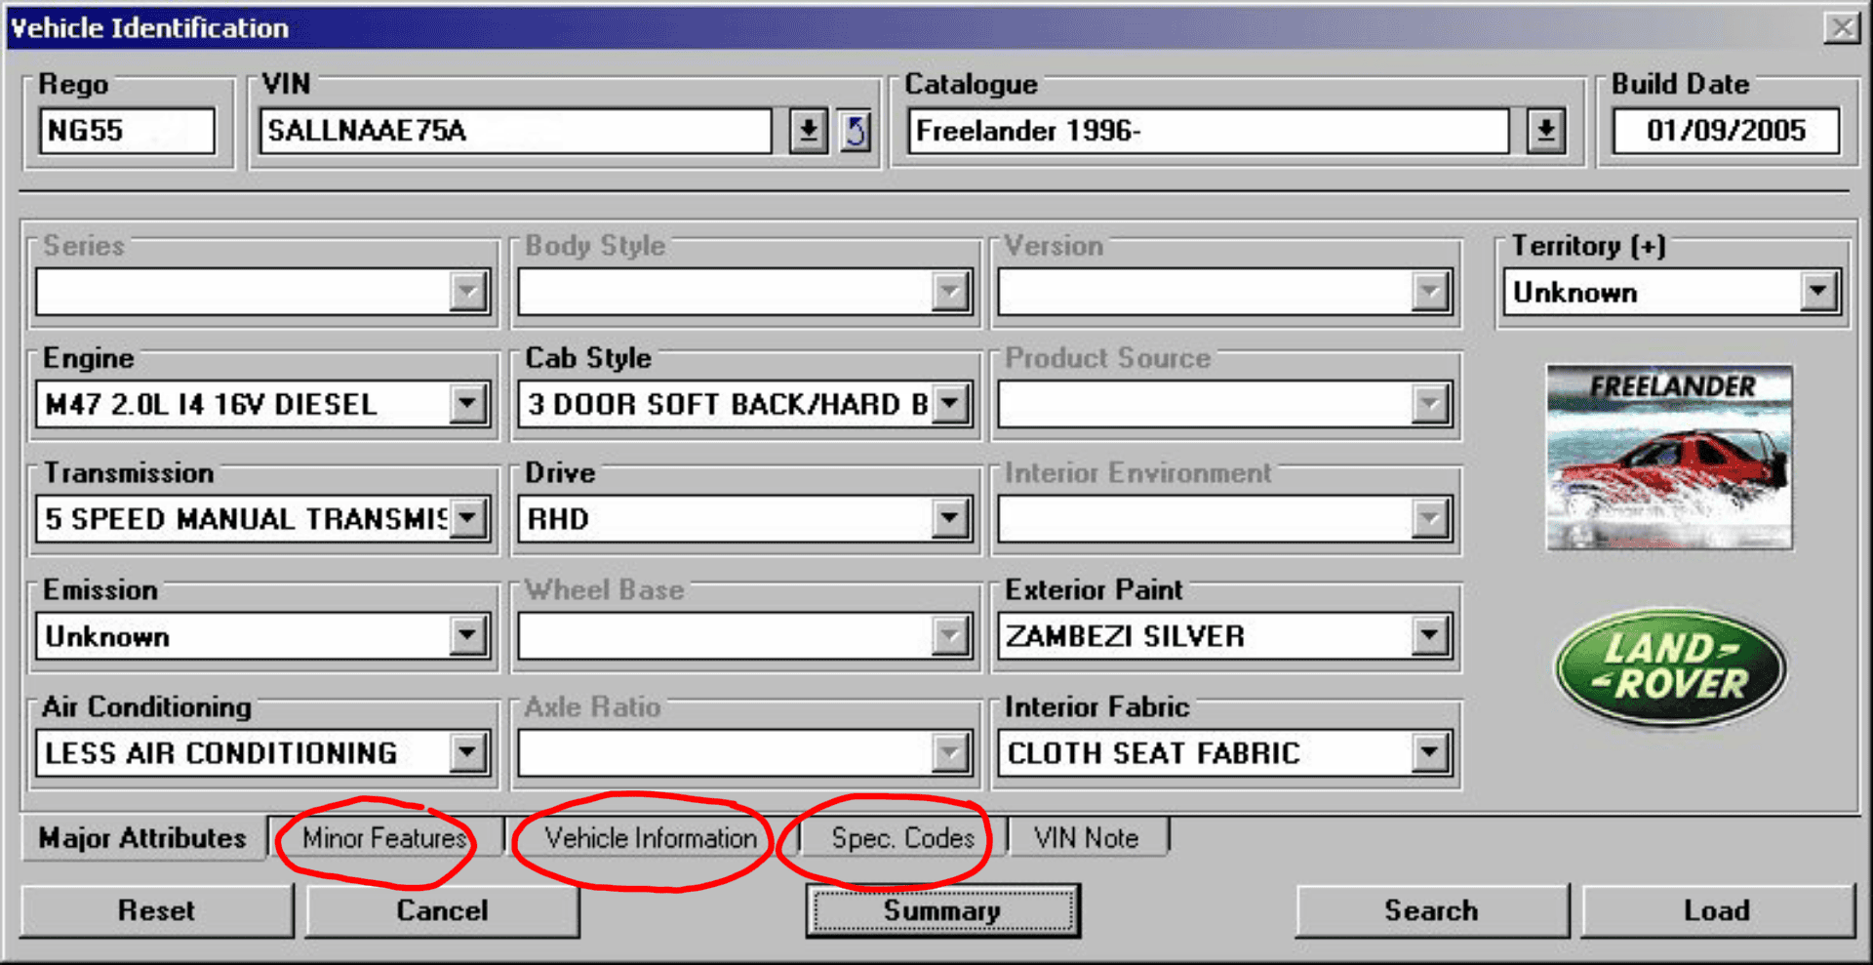
Task: Click the Reset button
Action: click(x=156, y=911)
